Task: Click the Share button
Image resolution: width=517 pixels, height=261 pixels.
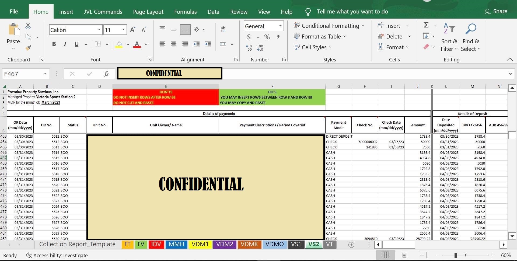Action: tap(496, 11)
